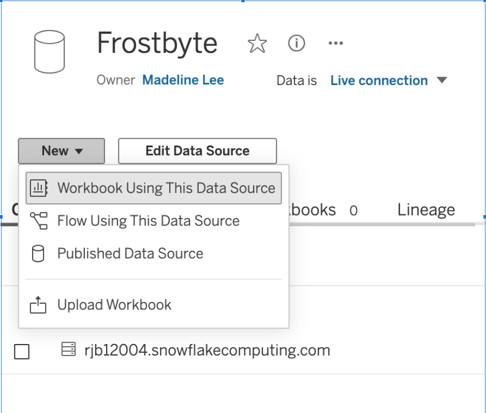
Task: Click the chart icon beside Workbook Using This Data Source
Action: 38,188
